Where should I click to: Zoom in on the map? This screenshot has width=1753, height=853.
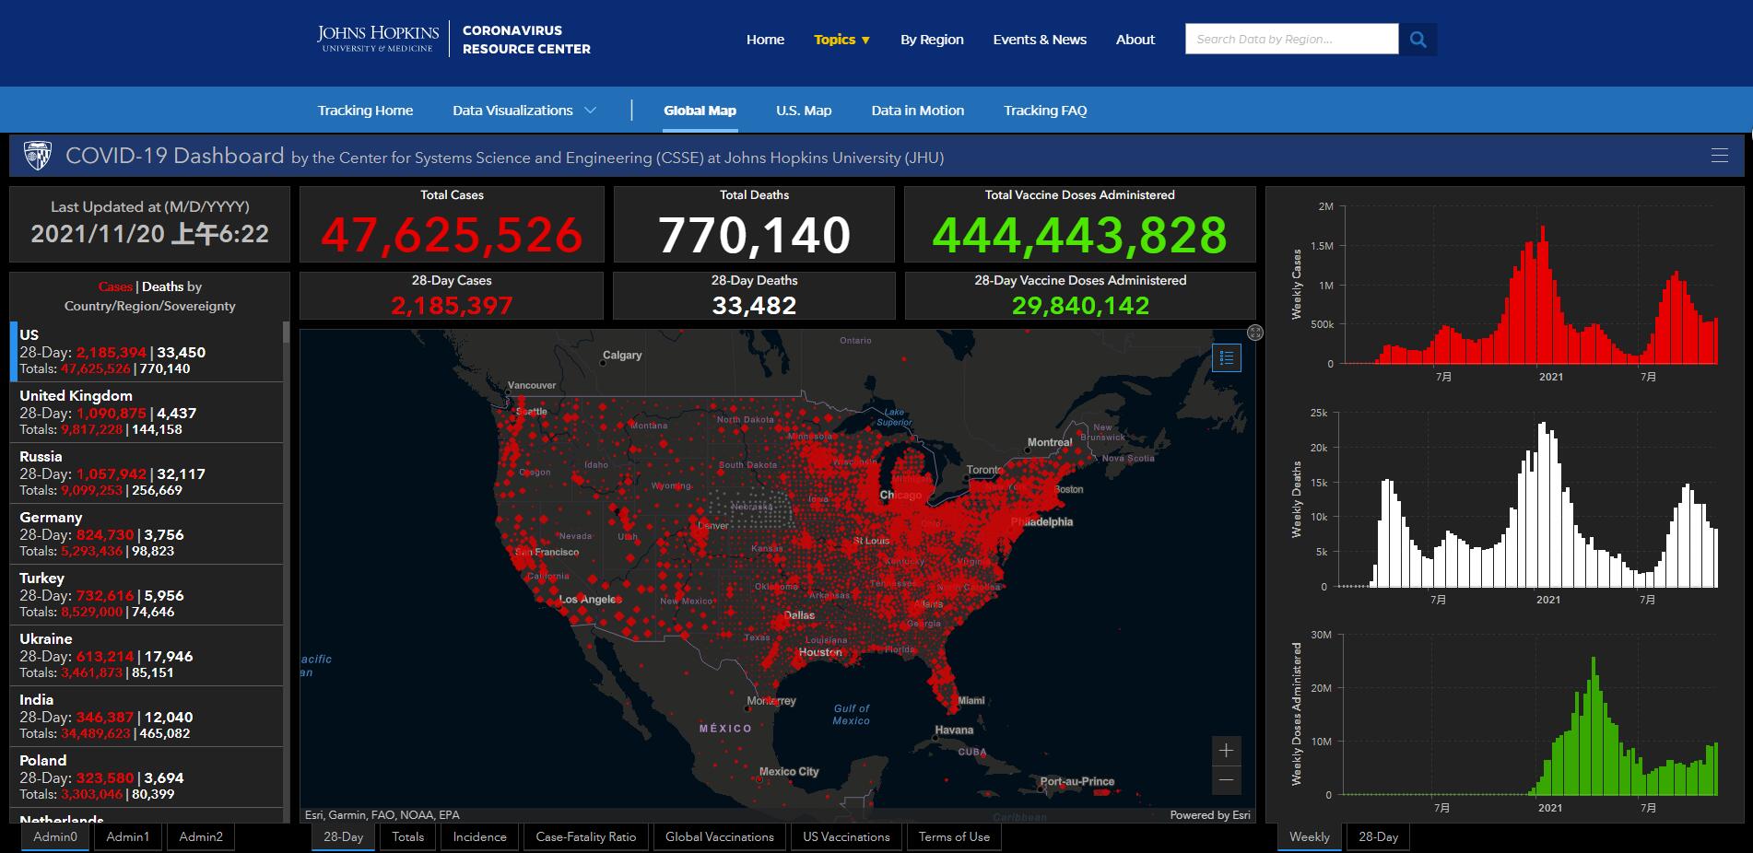1227,751
